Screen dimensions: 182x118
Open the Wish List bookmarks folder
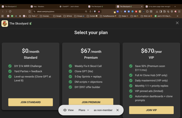point(146,16)
